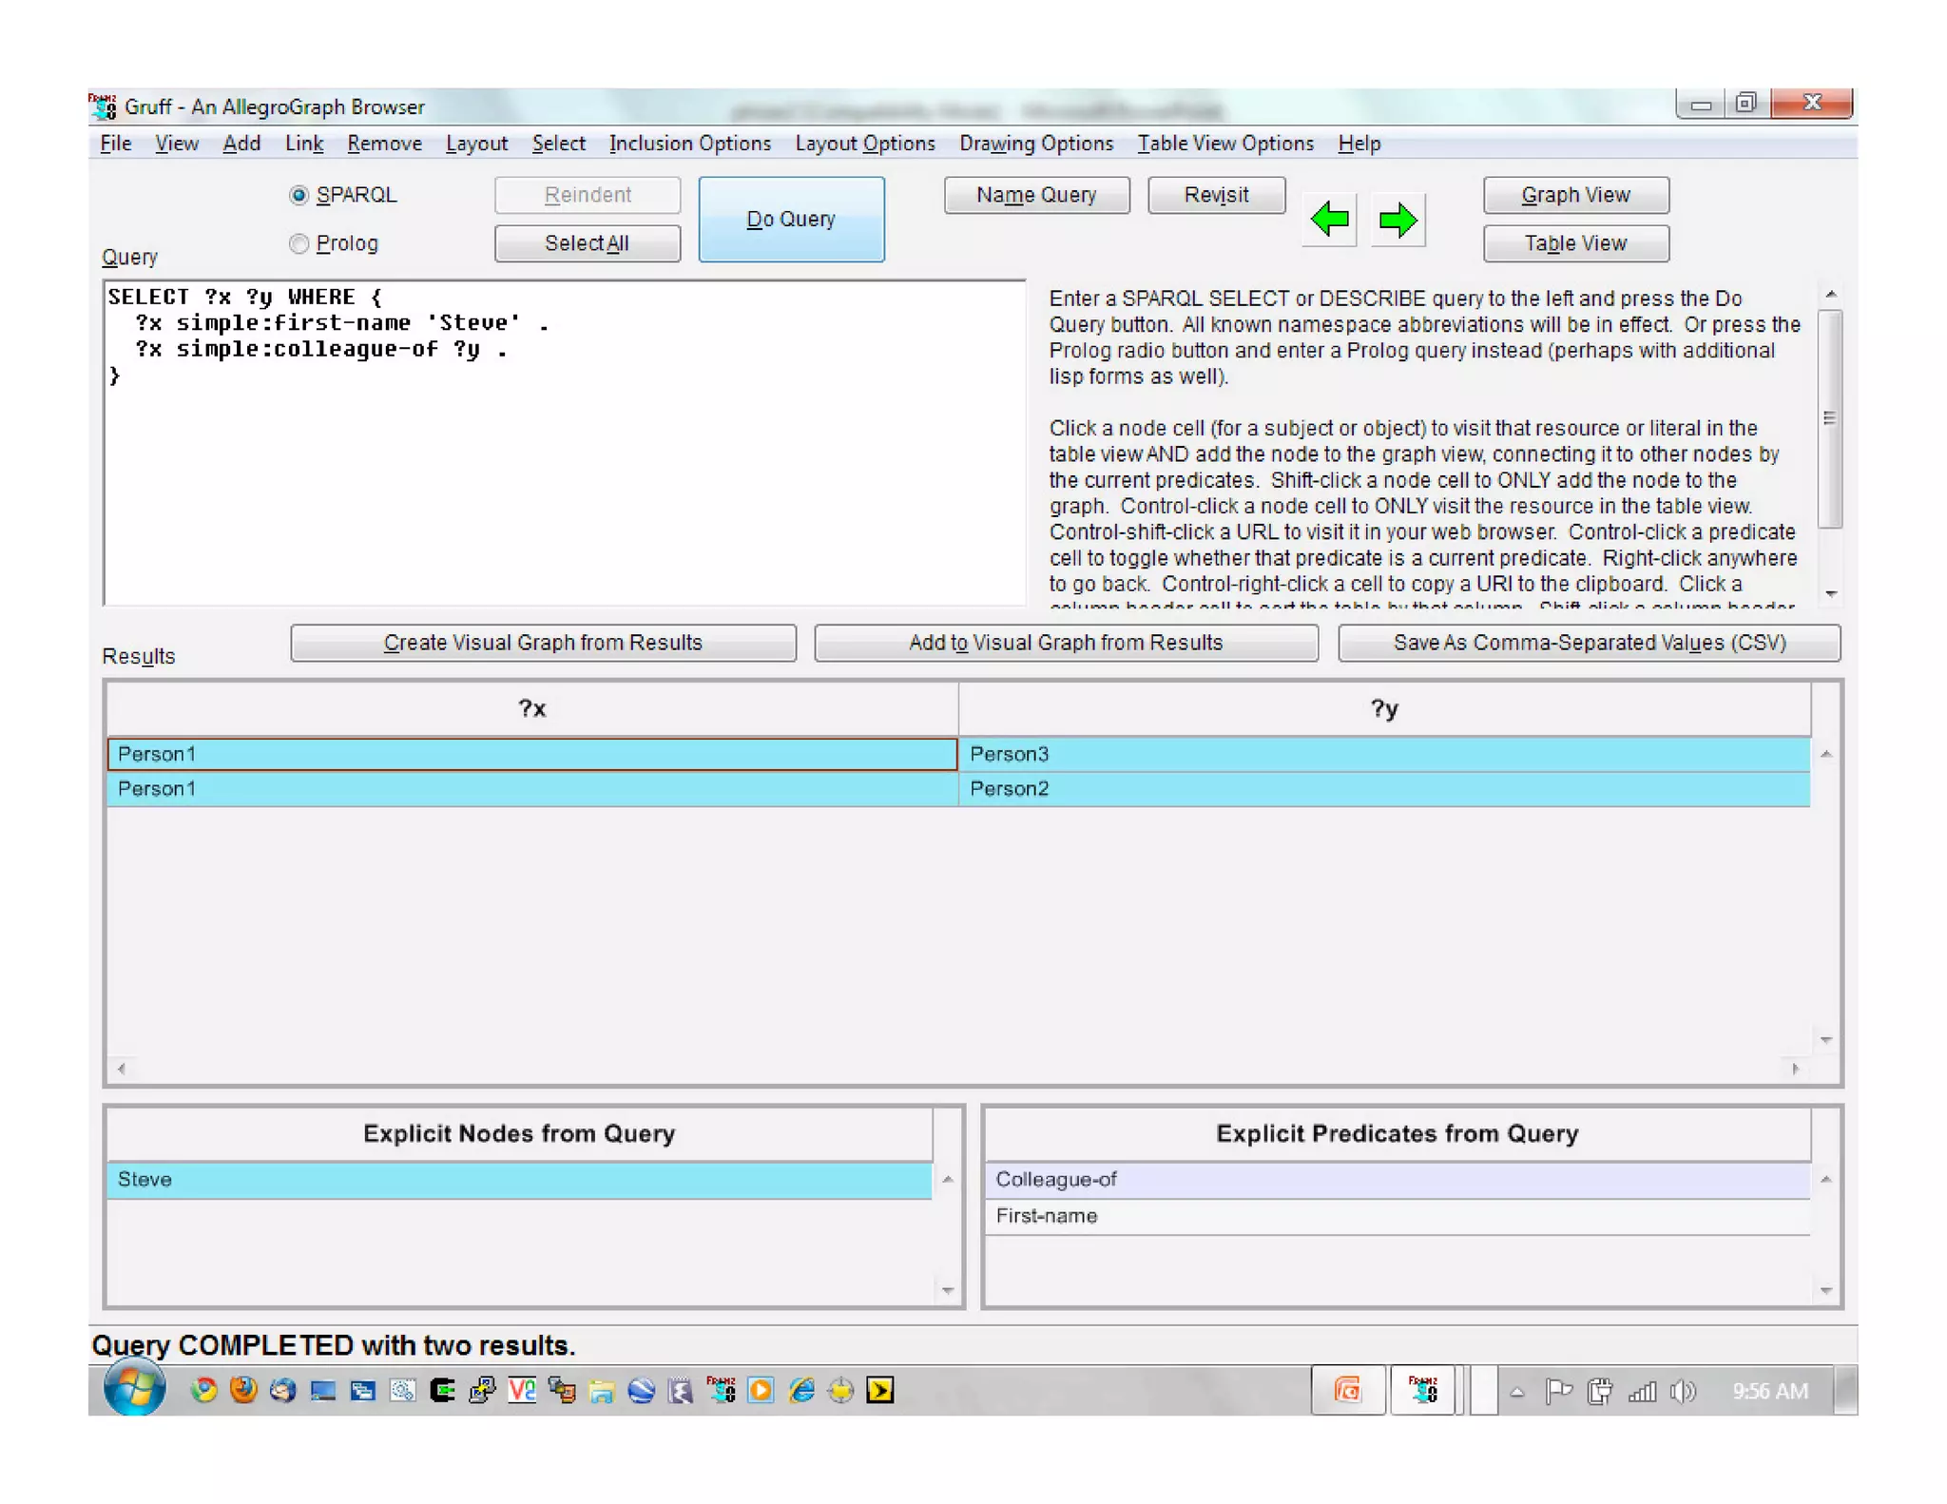1947x1504 pixels.
Task: Show hidden tray icons arrow
Action: [1517, 1393]
